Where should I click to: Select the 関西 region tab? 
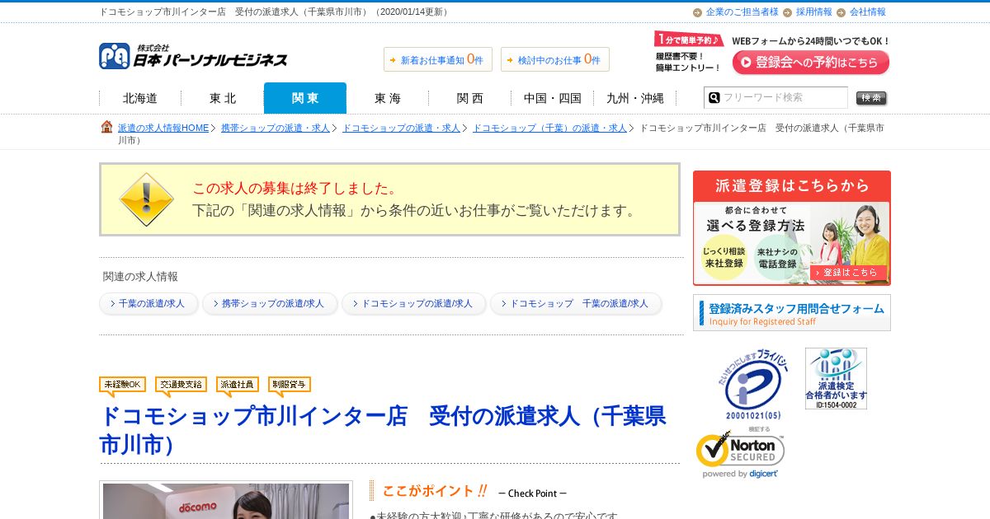coord(470,98)
